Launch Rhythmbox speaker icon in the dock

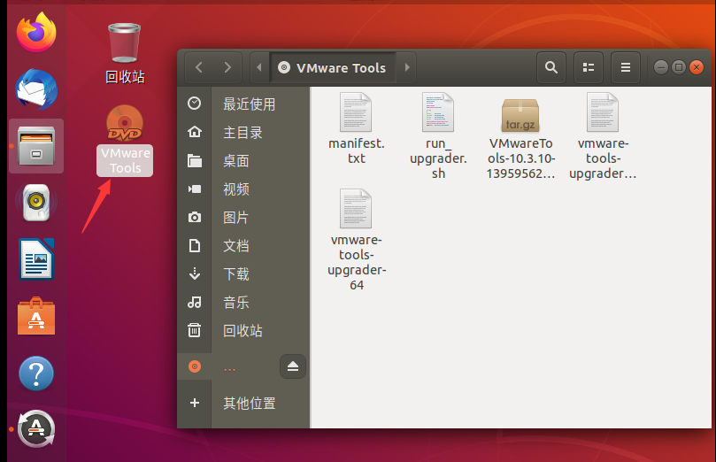point(36,203)
